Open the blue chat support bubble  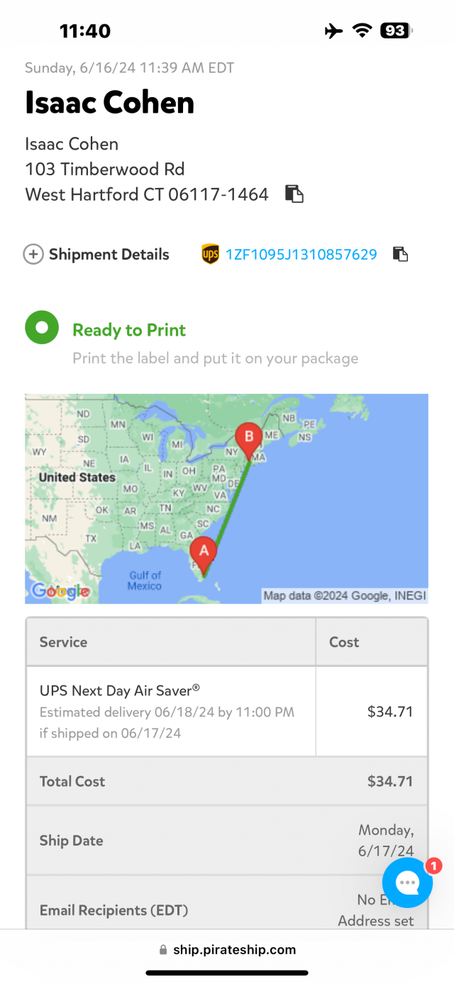[407, 883]
